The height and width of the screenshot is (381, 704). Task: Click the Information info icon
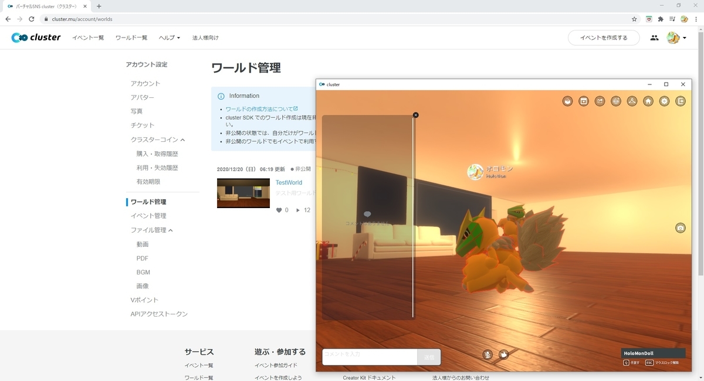(221, 96)
